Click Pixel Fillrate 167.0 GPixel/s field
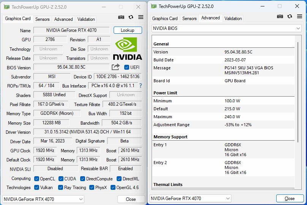This screenshot has height=205, width=307. [51, 104]
